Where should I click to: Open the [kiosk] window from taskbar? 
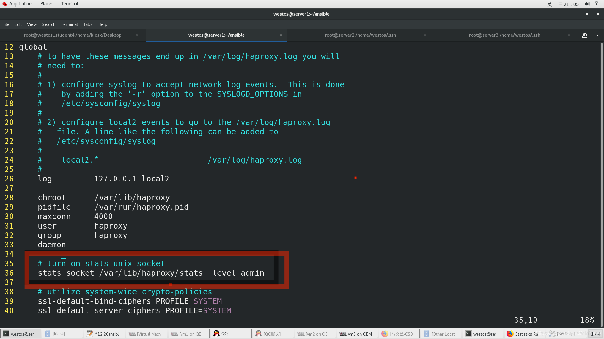tap(63, 334)
